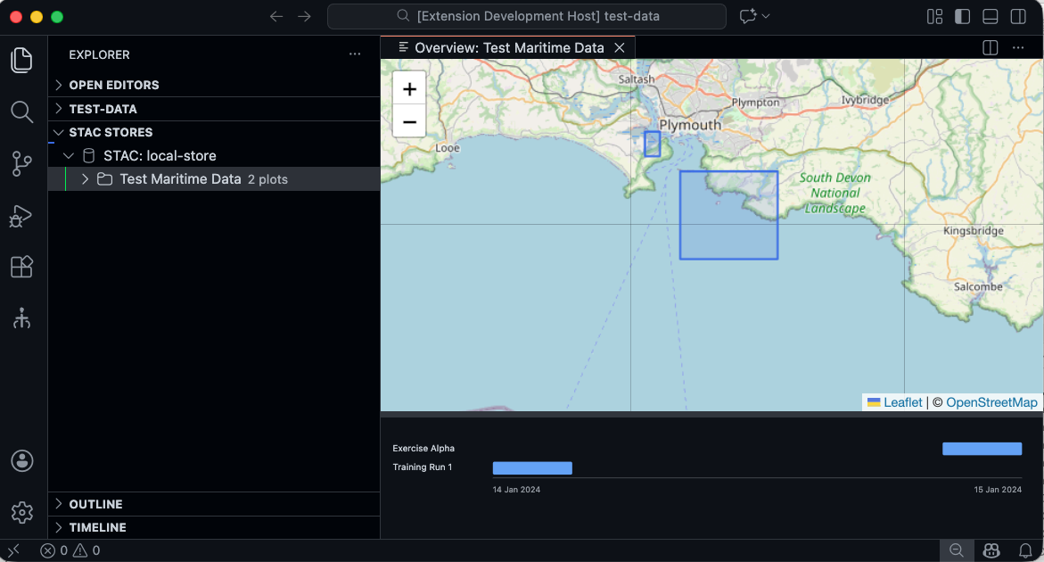1044x562 pixels.
Task: Open the Accounts icon near the bottom left
Action: 21,460
